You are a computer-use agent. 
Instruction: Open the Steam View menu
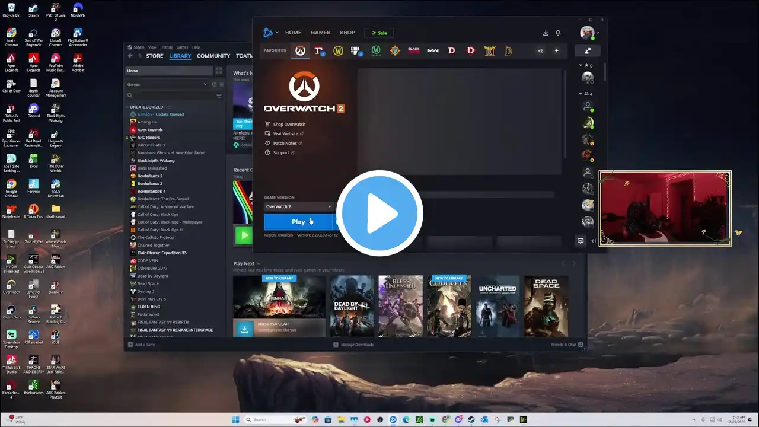coord(152,47)
